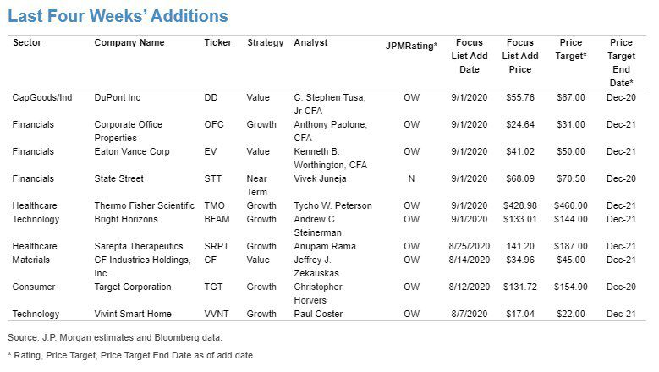Select the DuPont Inc company cell
The image size is (659, 372).
coord(118,97)
